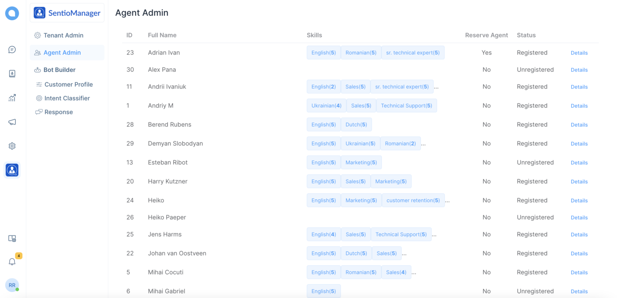This screenshot has width=617, height=298.
Task: Open the RR user avatar
Action: pos(12,285)
